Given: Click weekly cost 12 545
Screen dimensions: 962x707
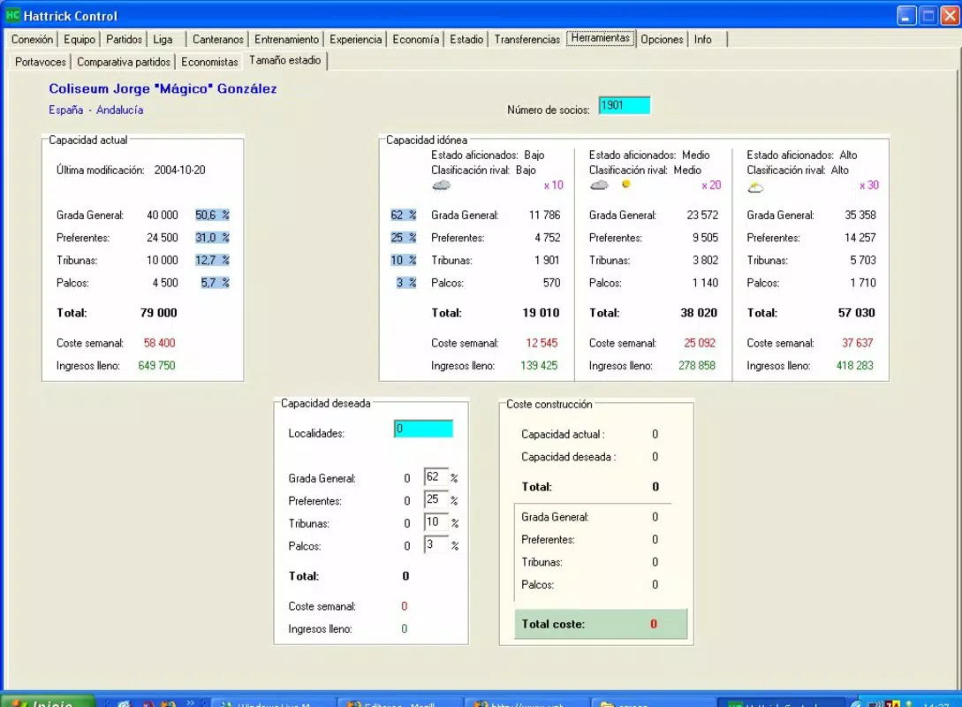Looking at the screenshot, I should coord(542,343).
